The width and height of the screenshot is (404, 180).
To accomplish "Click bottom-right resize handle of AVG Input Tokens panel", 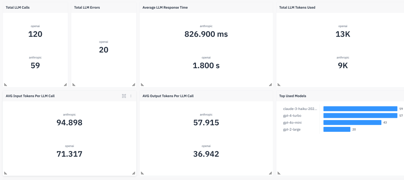I will point(134,173).
